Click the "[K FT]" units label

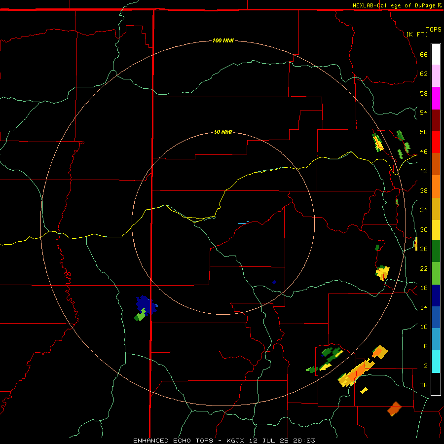tap(417, 34)
